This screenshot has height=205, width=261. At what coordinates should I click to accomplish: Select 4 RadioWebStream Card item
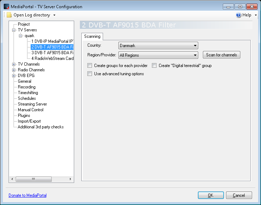[x=52, y=58]
